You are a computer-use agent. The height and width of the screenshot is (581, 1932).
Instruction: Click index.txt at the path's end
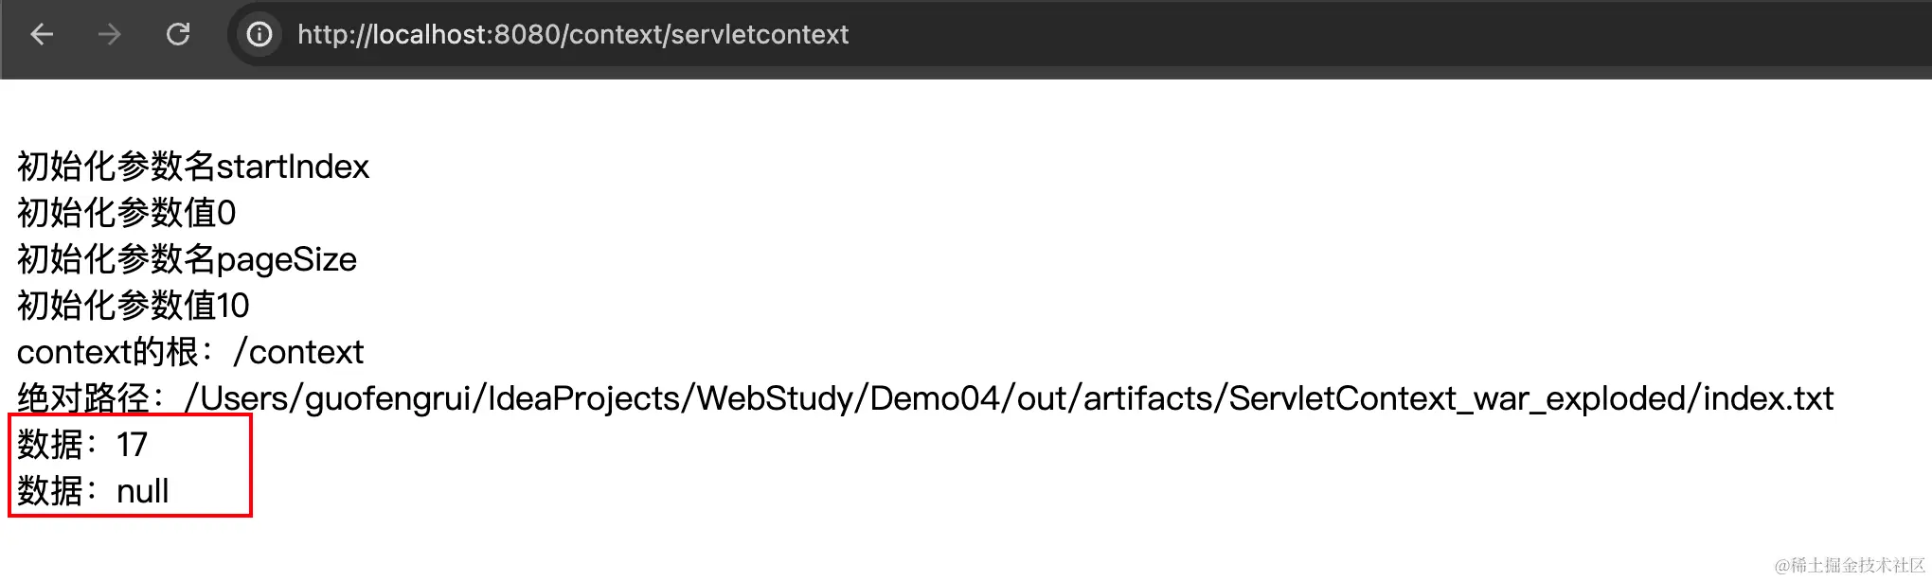pyautogui.click(x=1769, y=398)
